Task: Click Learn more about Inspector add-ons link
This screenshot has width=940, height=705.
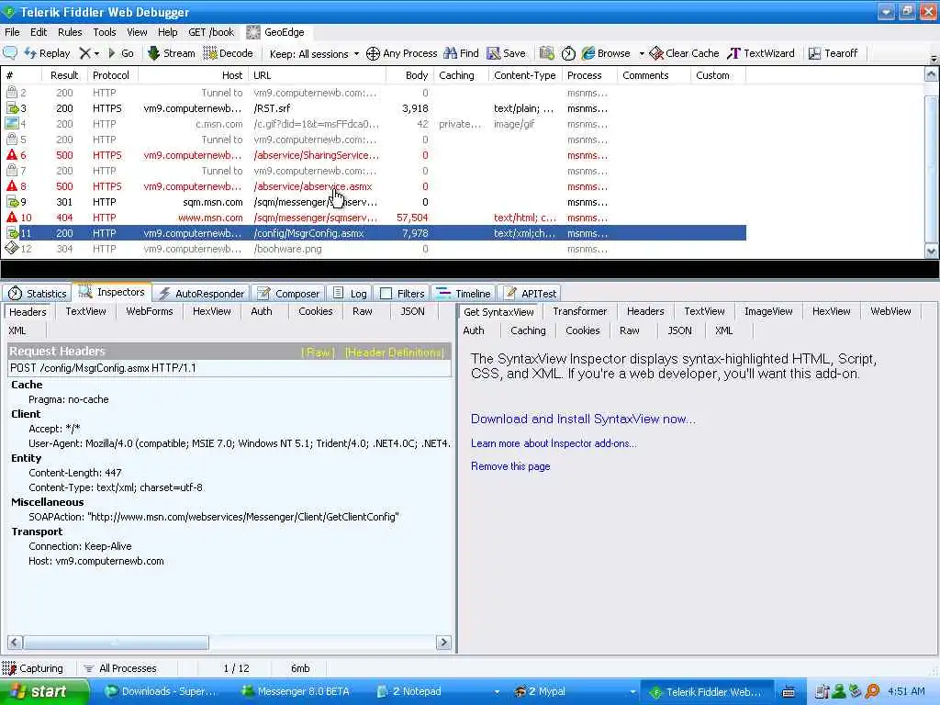Action: pos(554,443)
